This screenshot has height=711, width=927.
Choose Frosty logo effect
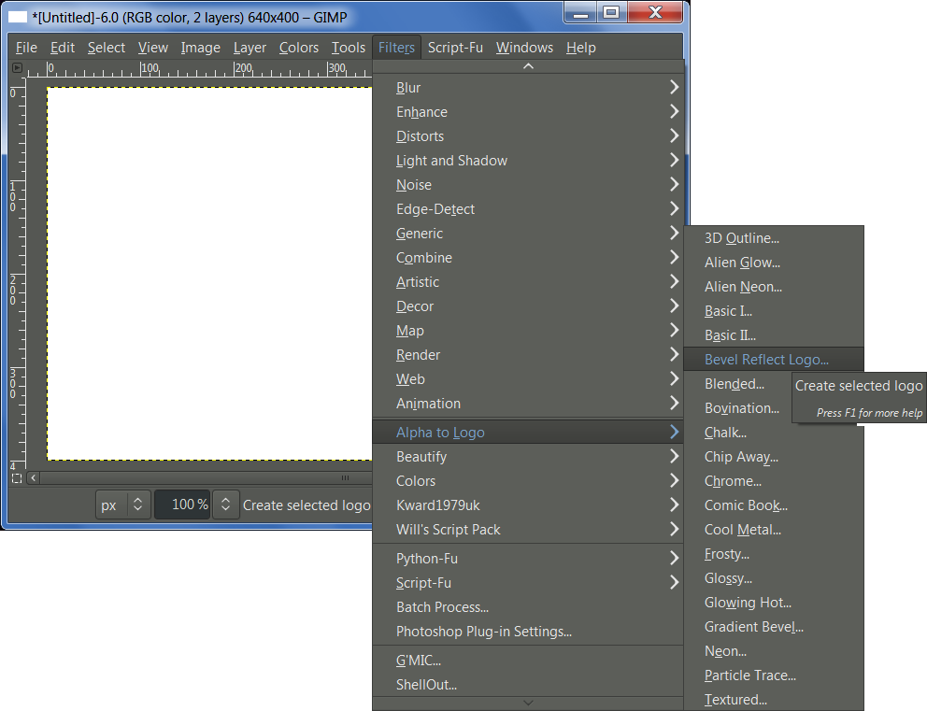(x=774, y=554)
